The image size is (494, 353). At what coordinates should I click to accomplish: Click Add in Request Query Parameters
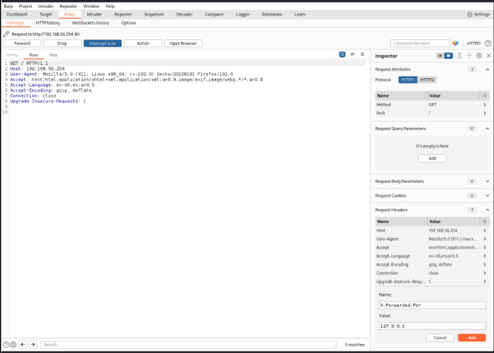432,158
